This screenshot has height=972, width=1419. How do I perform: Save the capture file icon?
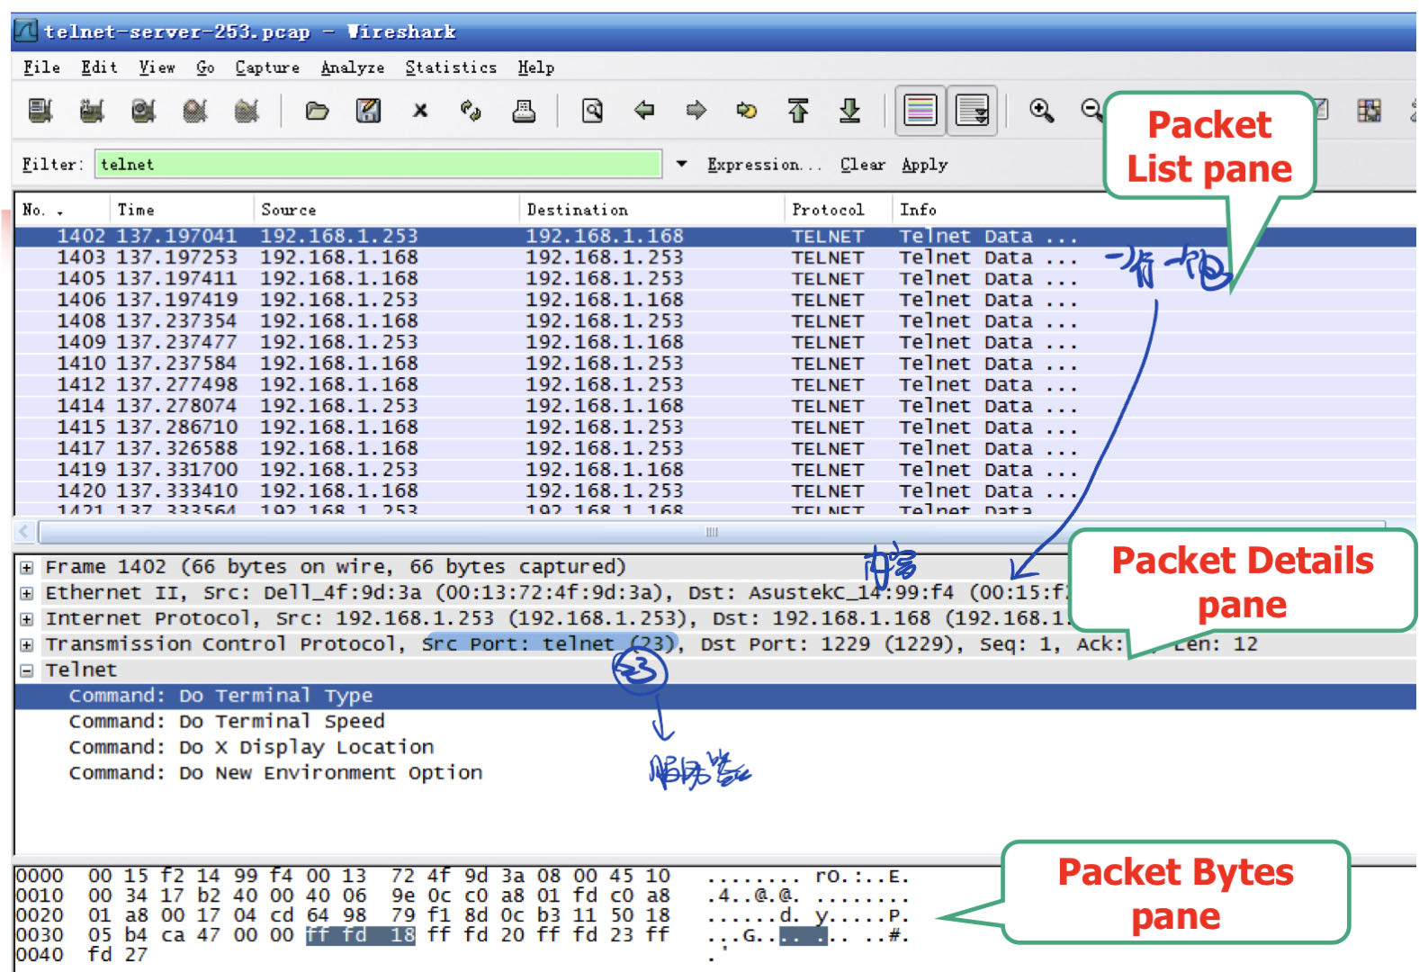point(368,111)
